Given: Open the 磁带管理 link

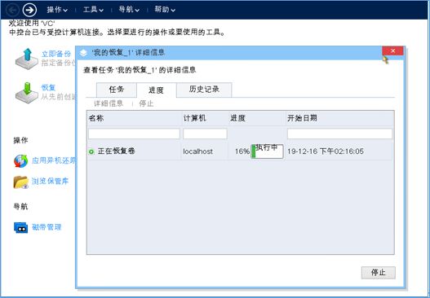Looking at the screenshot, I should pyautogui.click(x=47, y=227).
